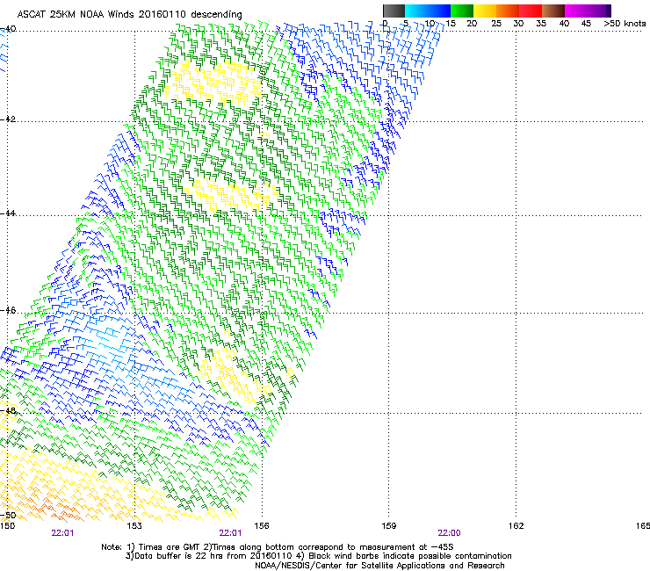Click the 162 longitude axis label
This screenshot has height=571, width=650.
pyautogui.click(x=516, y=526)
